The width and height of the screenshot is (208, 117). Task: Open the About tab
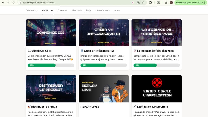click(117, 10)
